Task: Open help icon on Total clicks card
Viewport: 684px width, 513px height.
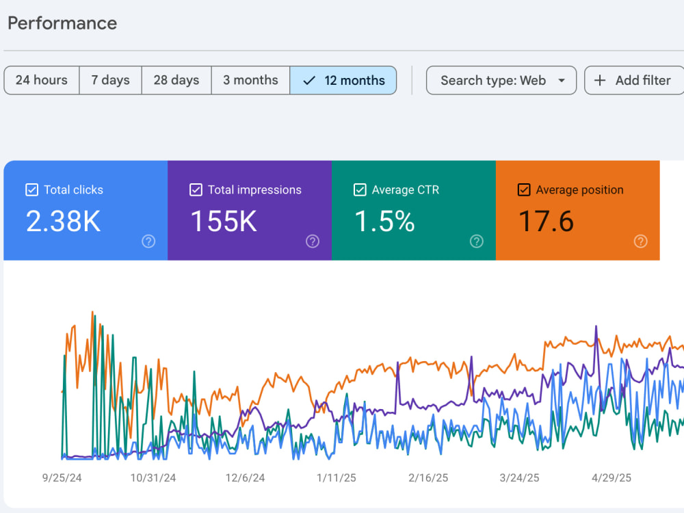Action: click(x=148, y=241)
